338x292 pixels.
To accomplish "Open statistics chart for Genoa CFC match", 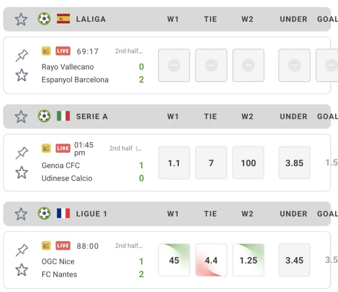I will [x=46, y=148].
